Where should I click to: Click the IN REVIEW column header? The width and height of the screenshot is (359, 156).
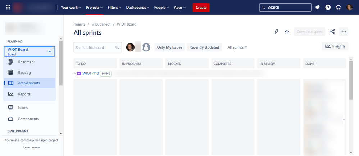(279, 64)
